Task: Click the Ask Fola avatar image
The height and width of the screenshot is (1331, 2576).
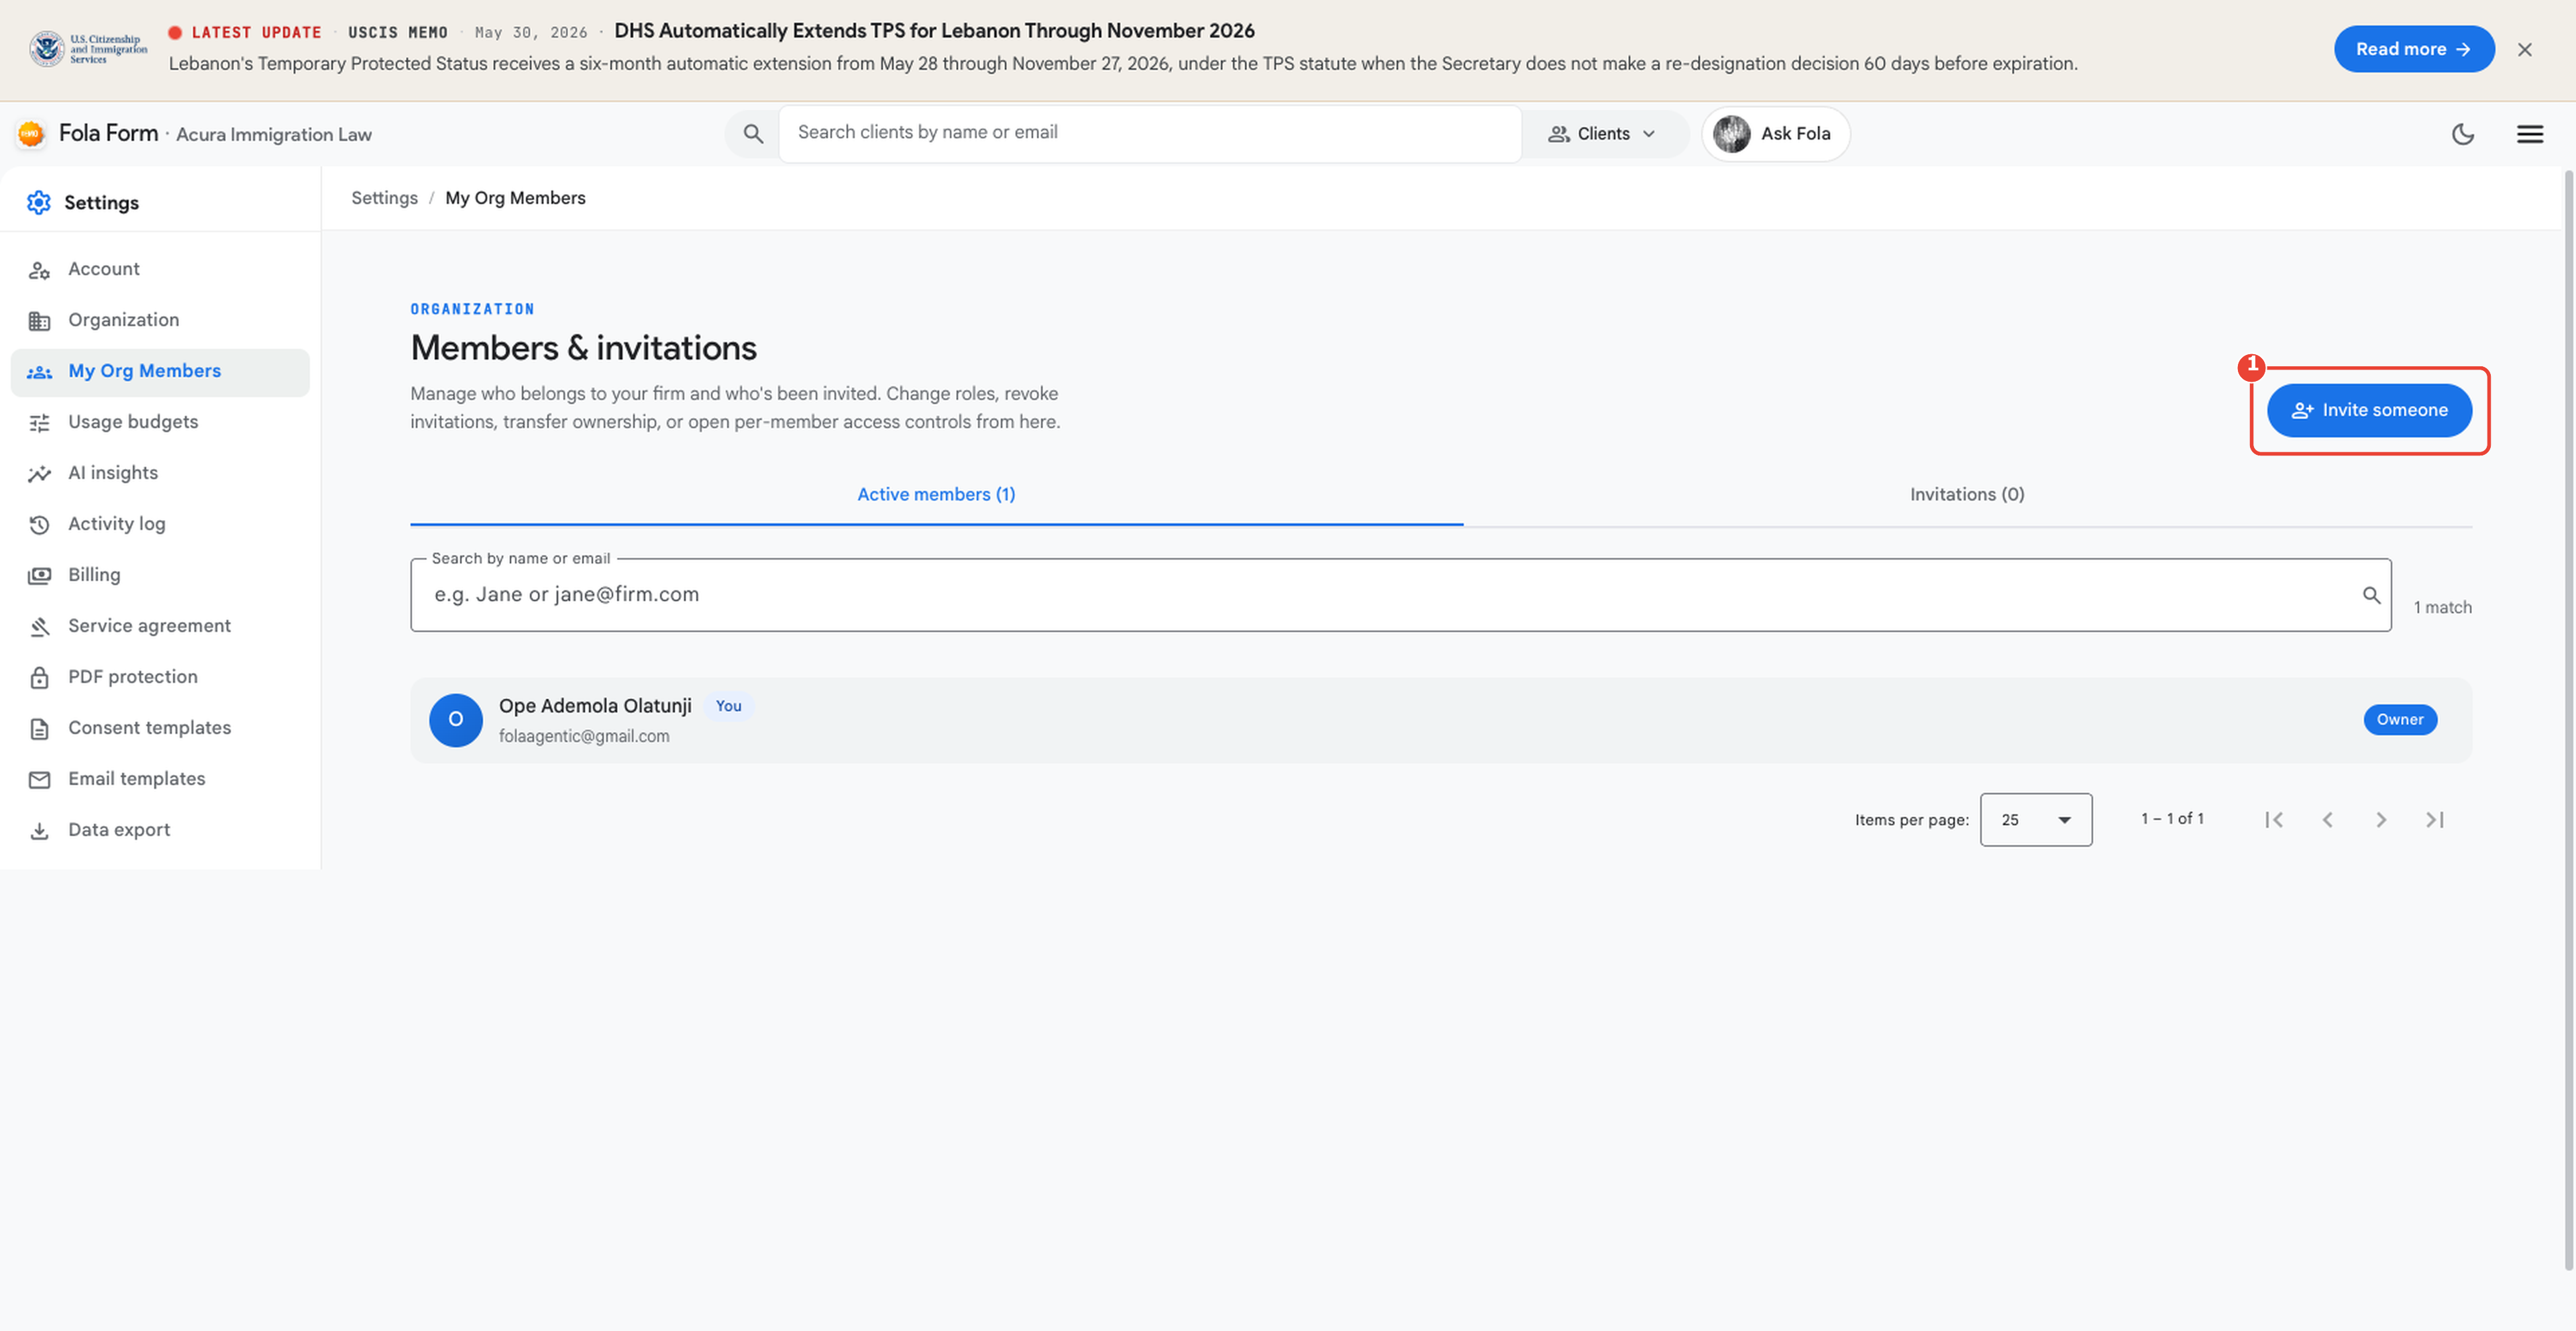Action: (x=1732, y=133)
